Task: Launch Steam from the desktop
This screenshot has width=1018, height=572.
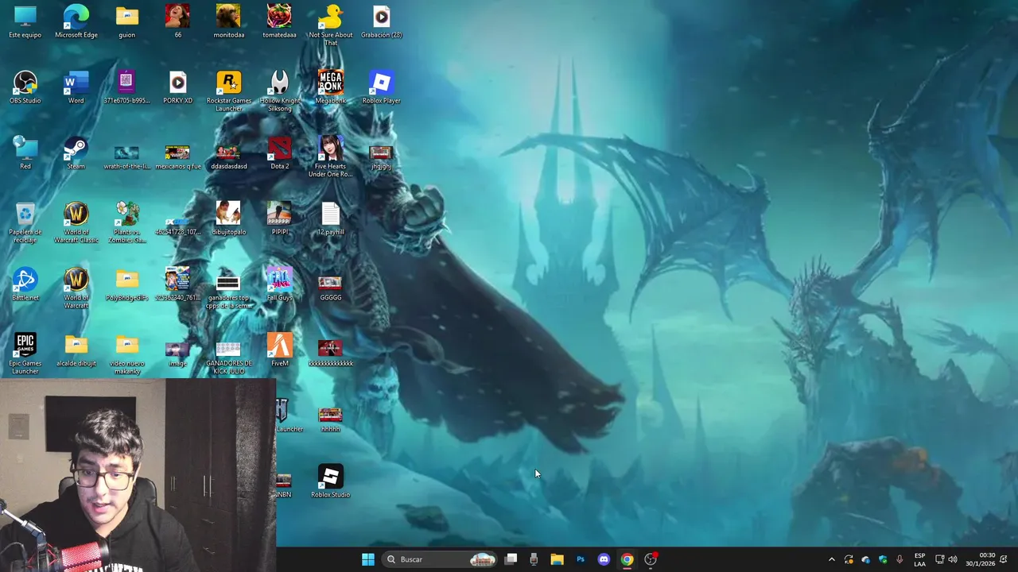Action: pos(76,153)
